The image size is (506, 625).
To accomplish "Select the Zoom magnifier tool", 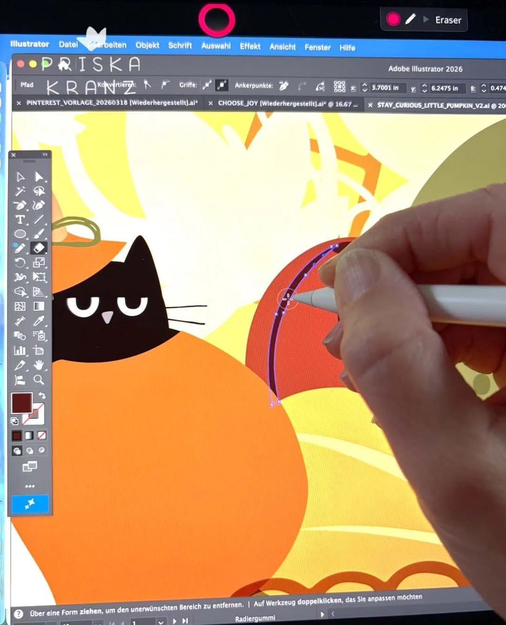I will click(x=39, y=380).
